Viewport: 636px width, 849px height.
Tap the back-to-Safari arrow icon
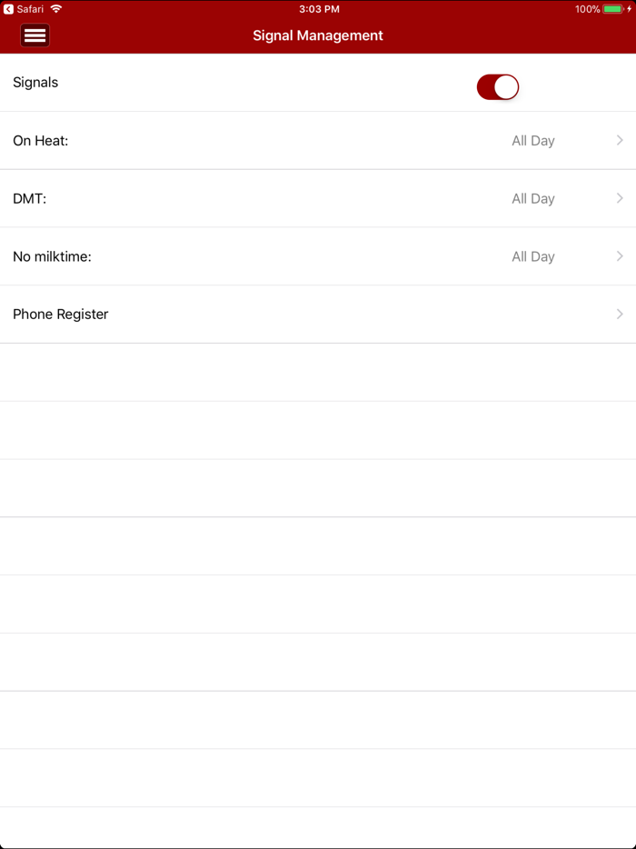pos(8,9)
